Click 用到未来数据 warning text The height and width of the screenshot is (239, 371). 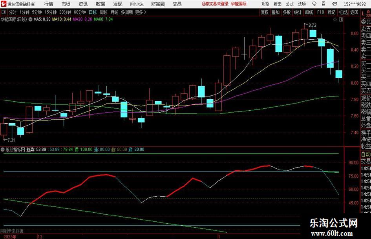point(12,231)
